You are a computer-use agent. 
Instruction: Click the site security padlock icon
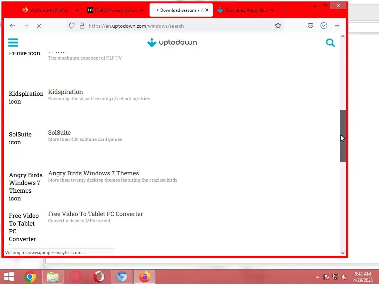point(82,26)
